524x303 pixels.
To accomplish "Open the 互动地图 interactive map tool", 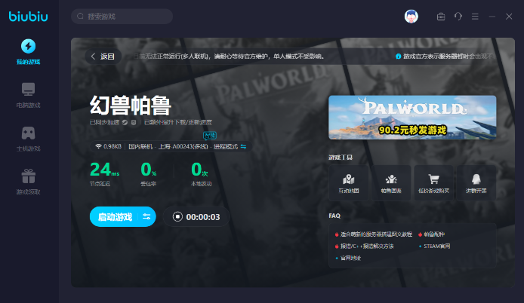I will point(348,183).
